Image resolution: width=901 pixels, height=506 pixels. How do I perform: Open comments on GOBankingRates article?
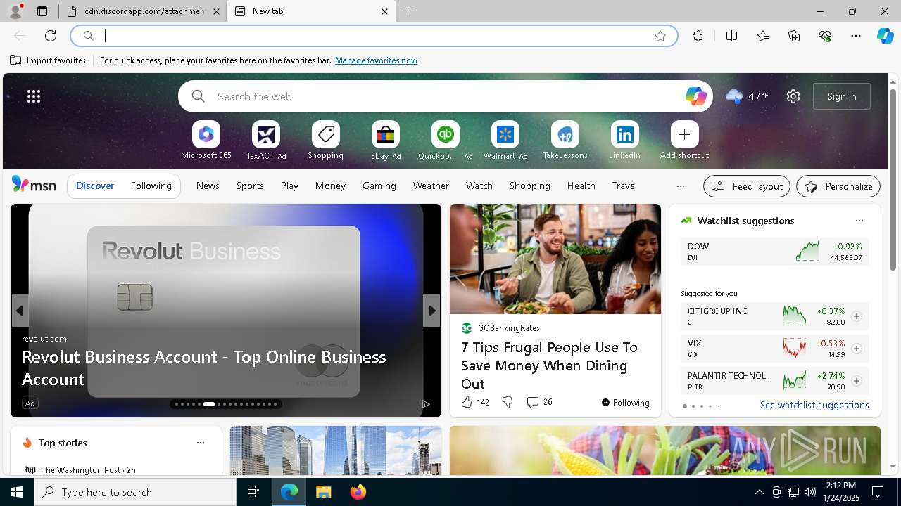(x=539, y=402)
